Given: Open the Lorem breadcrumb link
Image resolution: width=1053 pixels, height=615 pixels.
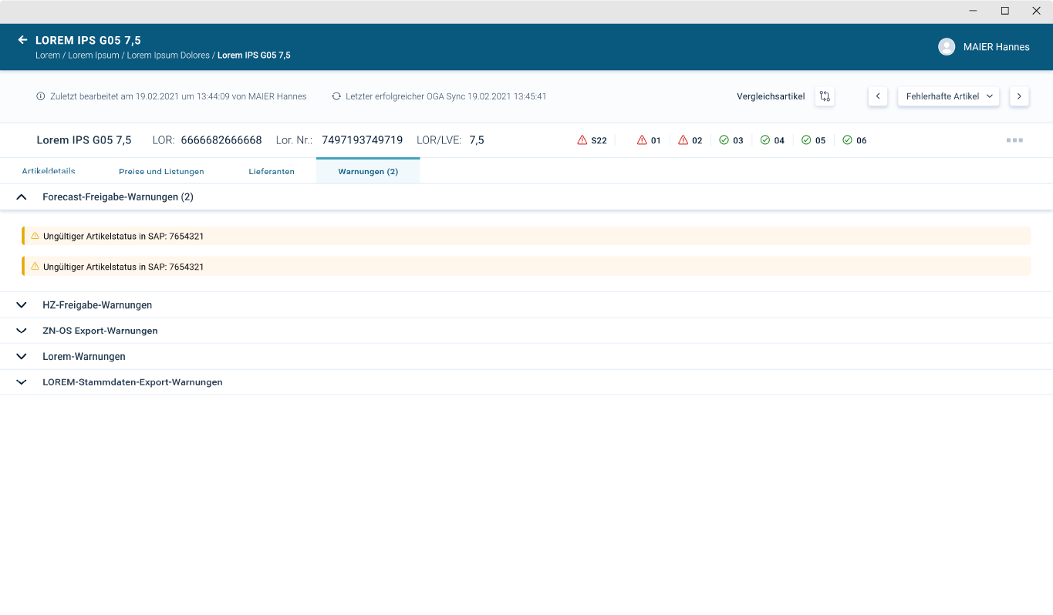Looking at the screenshot, I should (47, 55).
